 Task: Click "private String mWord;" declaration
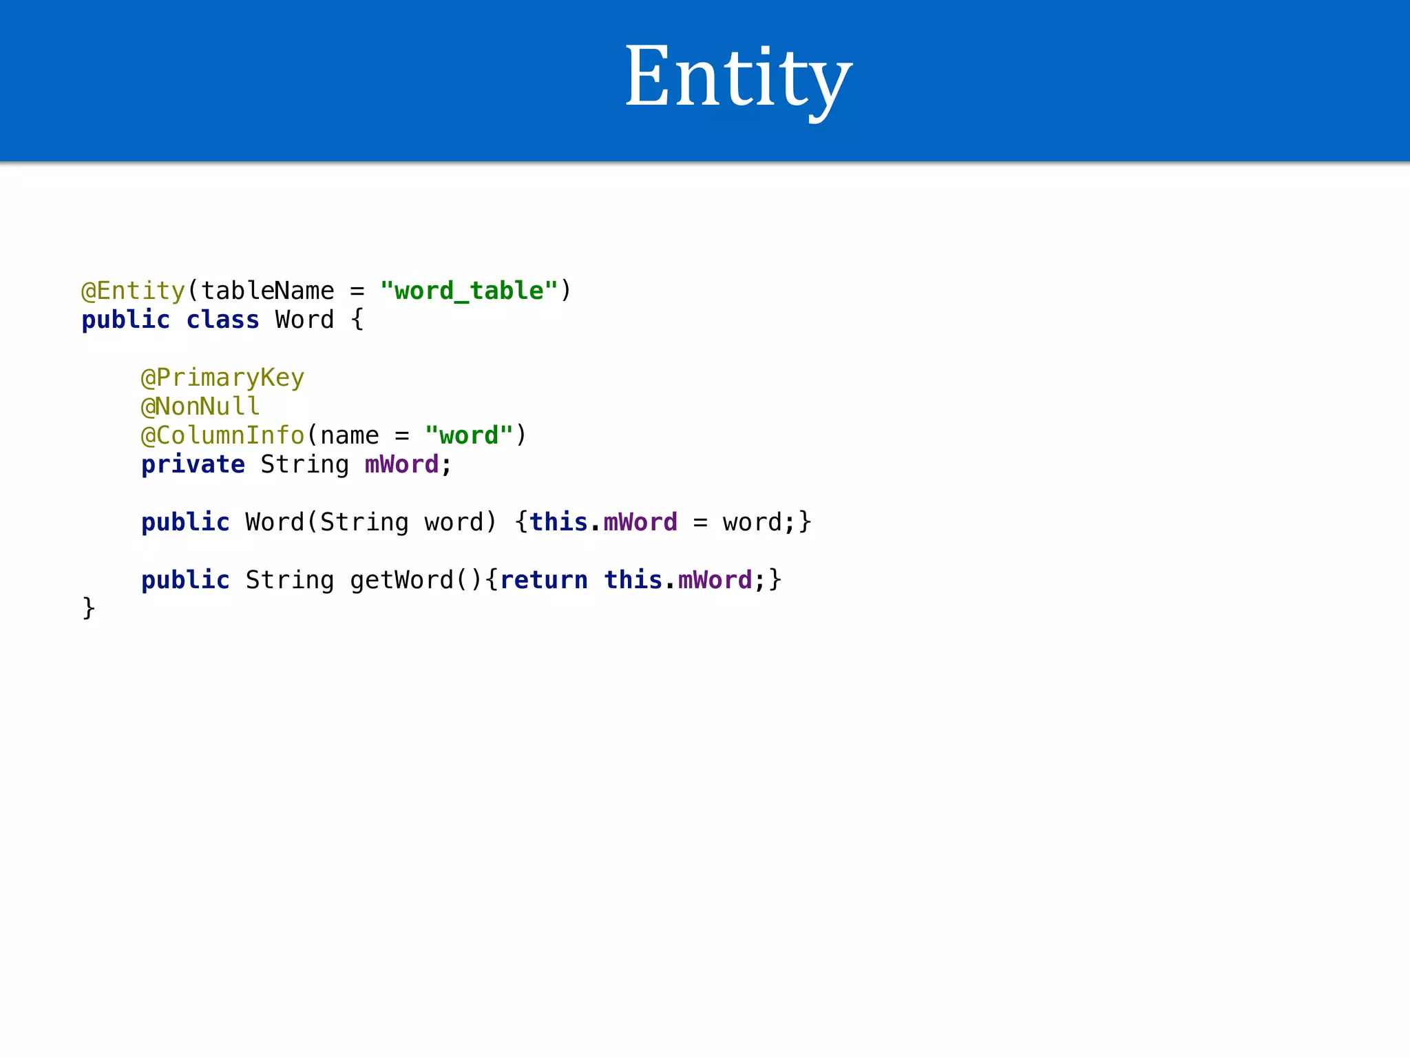(x=297, y=464)
